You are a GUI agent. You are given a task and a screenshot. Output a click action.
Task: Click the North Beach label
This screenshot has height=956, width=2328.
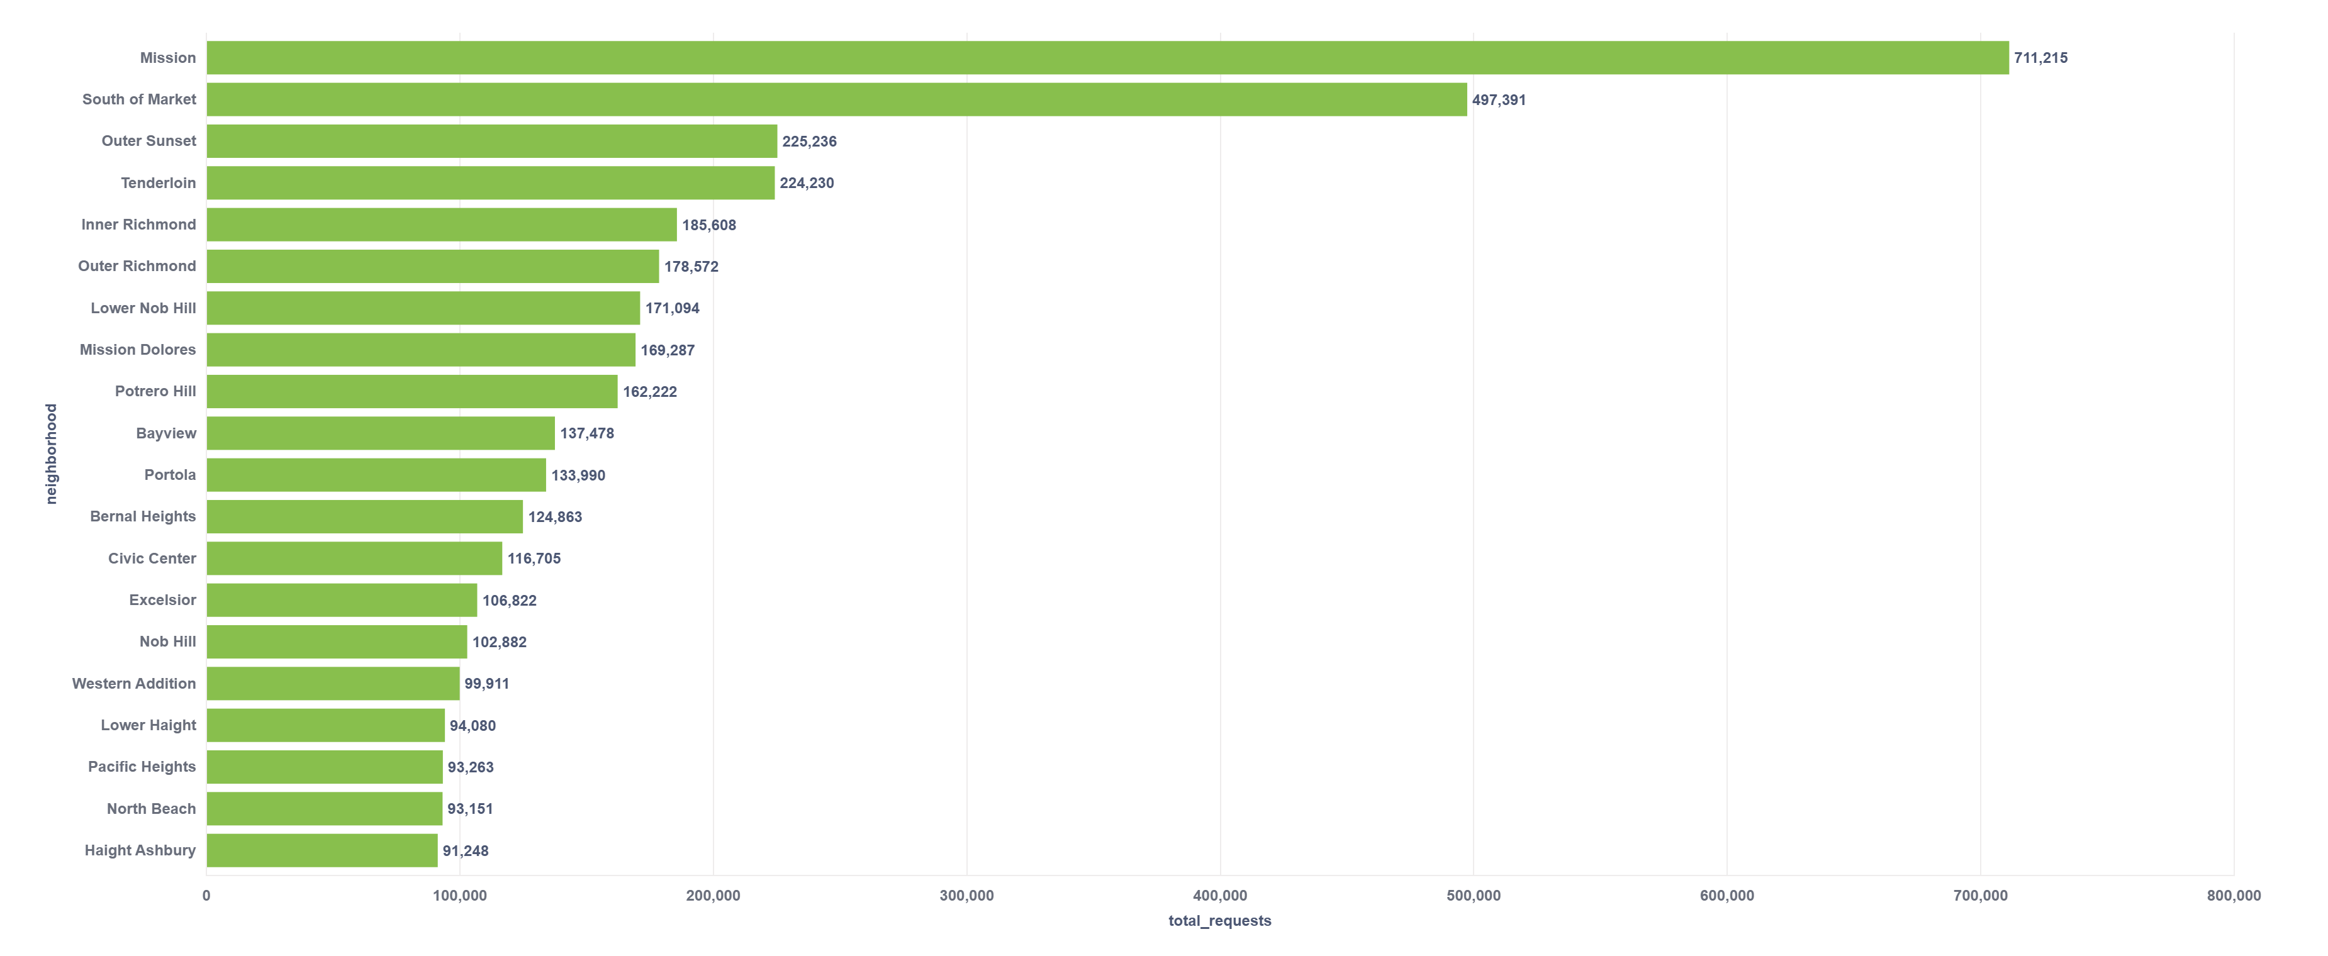pos(151,808)
